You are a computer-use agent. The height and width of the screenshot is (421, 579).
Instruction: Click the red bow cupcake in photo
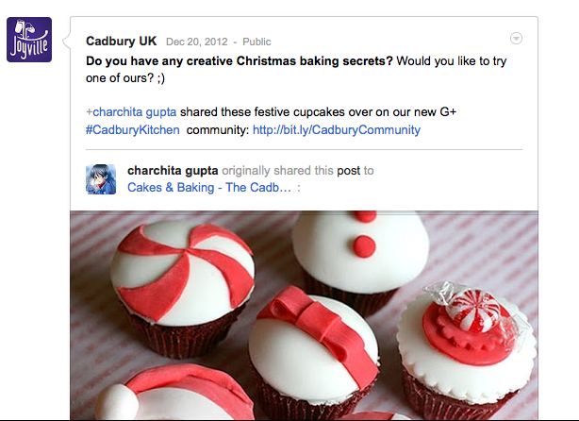point(314,351)
